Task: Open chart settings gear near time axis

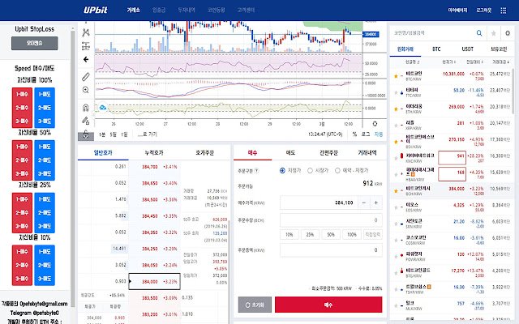Action: click(375, 124)
